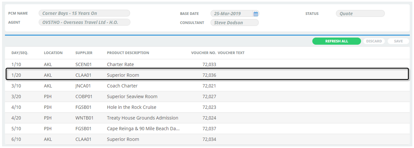Click the Discard button

(x=374, y=41)
